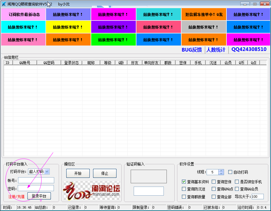Open the 人数统计 link
Screen dimensions: 271x211
216,50
